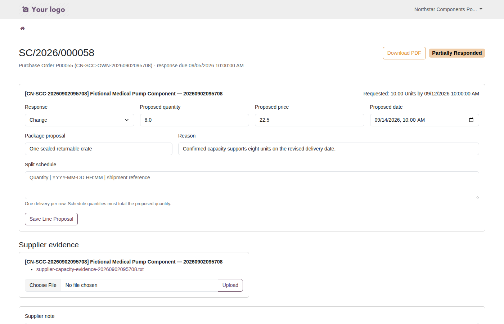Click the product title in the line proposal card
Screen dimensions: 504x324
pyautogui.click(x=123, y=94)
